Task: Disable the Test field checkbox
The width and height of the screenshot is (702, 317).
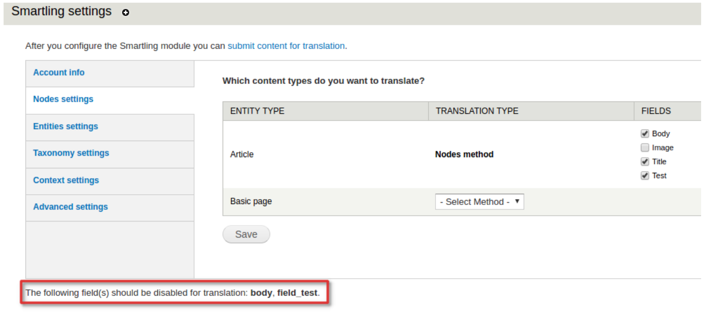Action: 645,175
